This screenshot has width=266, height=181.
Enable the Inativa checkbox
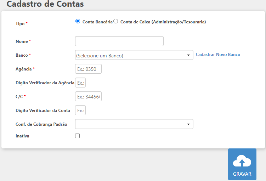[78, 136]
